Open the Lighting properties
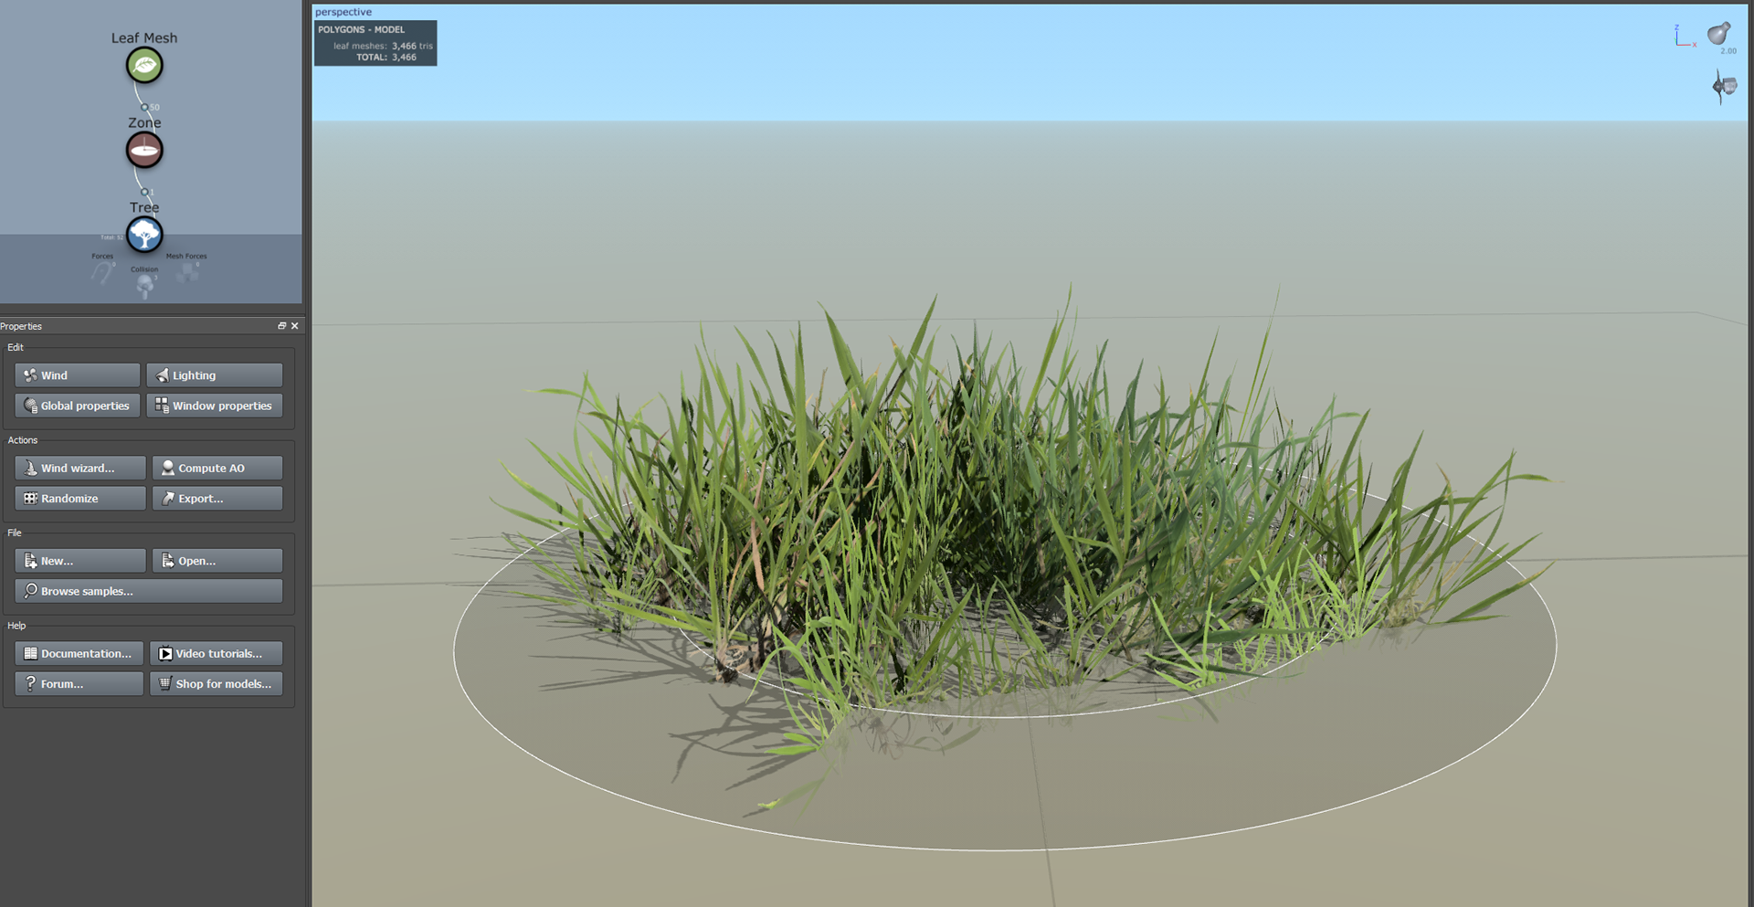Screen dimensions: 1754x907 [215, 375]
